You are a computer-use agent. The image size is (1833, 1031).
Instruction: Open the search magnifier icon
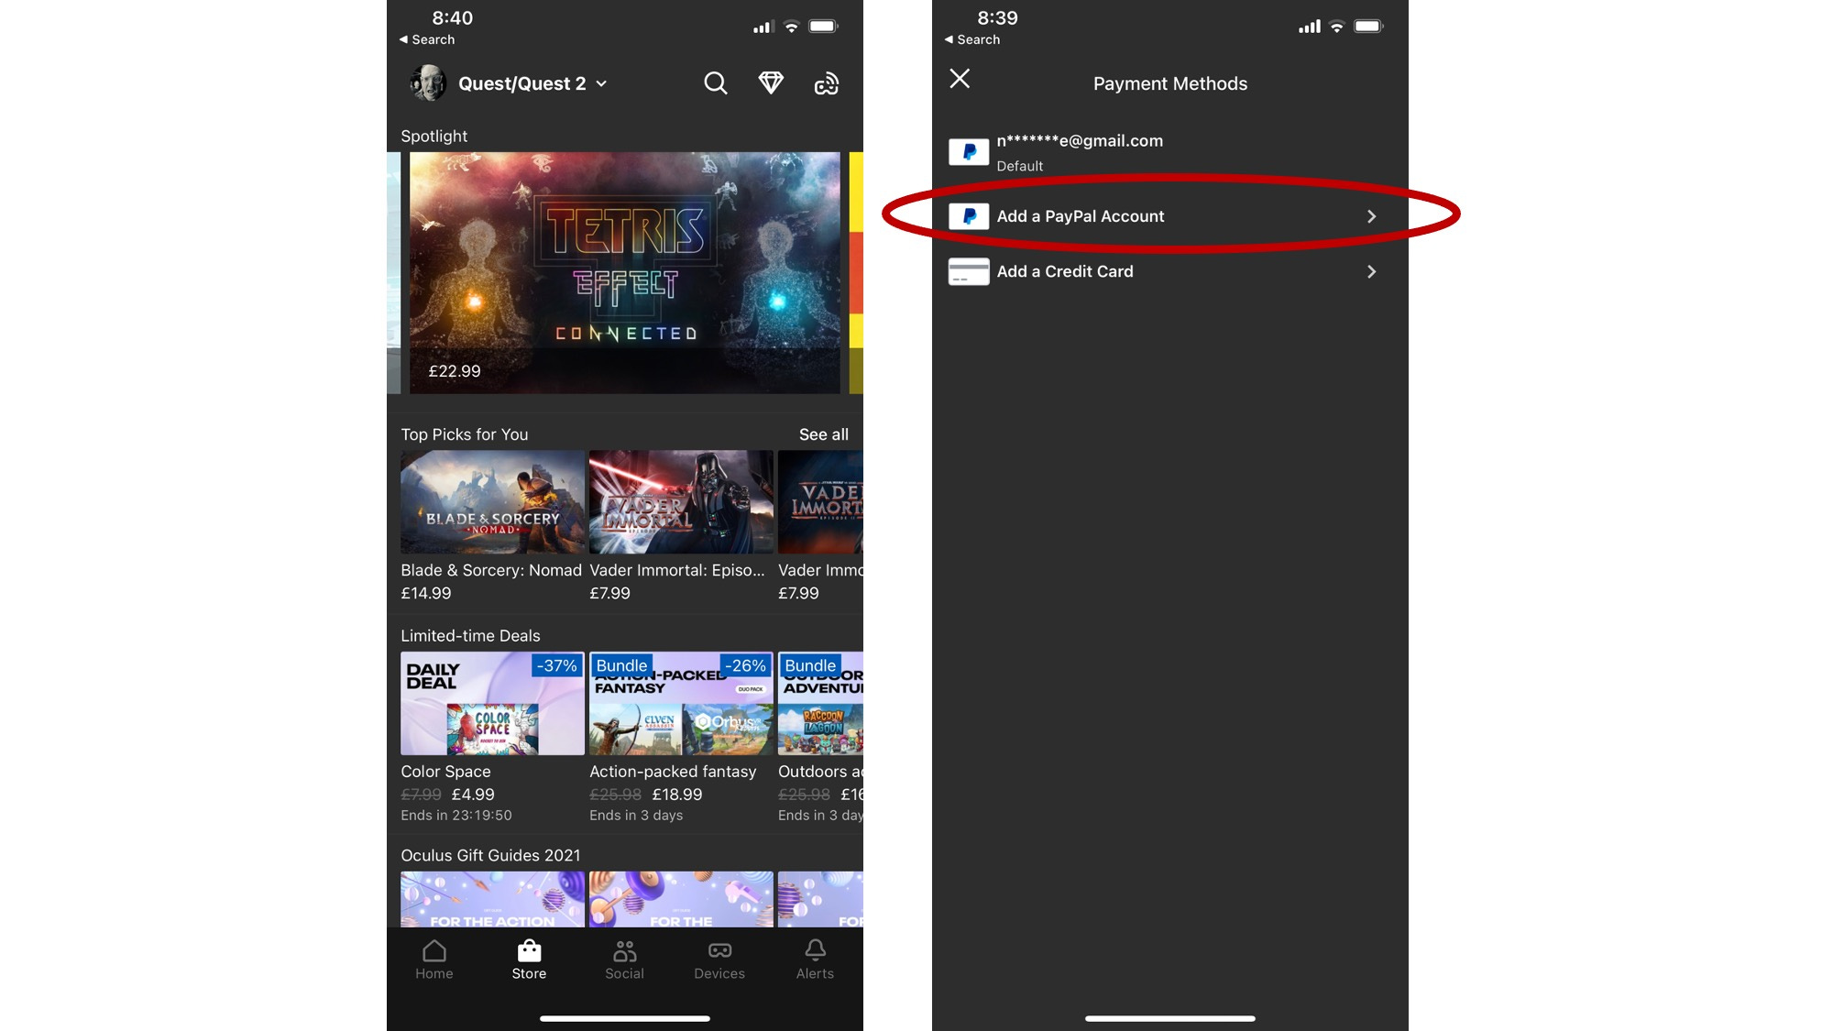[x=715, y=83]
